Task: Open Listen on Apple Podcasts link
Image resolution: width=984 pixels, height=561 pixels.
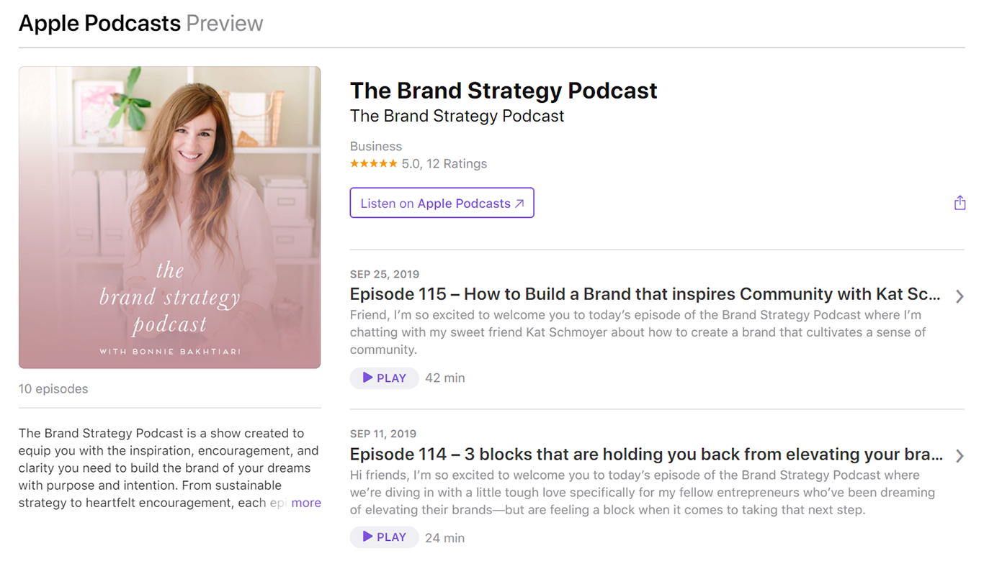Action: (442, 203)
